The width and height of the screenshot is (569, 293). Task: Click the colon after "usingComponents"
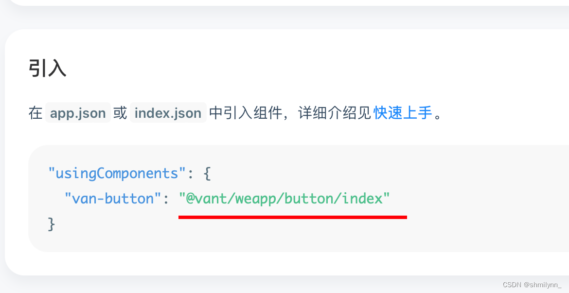[x=191, y=173]
